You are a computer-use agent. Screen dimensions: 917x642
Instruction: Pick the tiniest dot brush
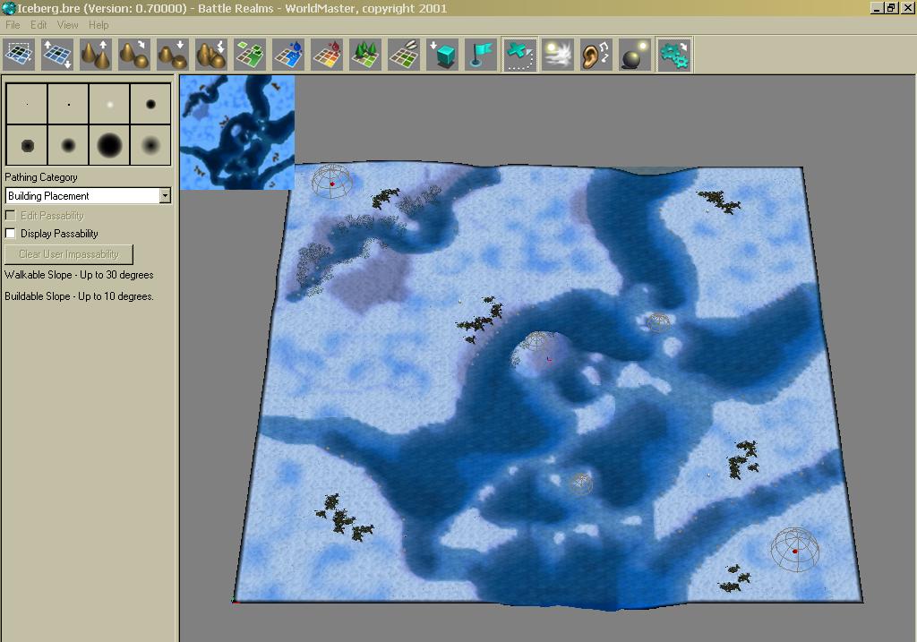point(27,104)
